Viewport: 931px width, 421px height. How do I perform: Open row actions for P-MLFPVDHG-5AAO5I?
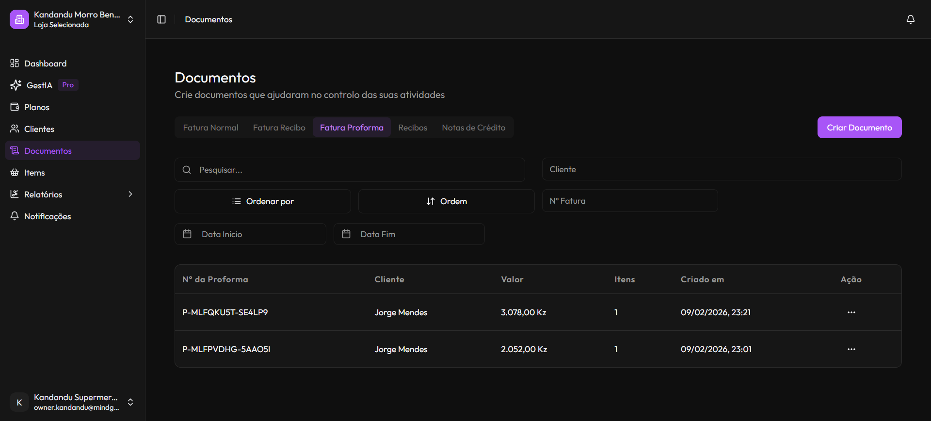point(851,349)
